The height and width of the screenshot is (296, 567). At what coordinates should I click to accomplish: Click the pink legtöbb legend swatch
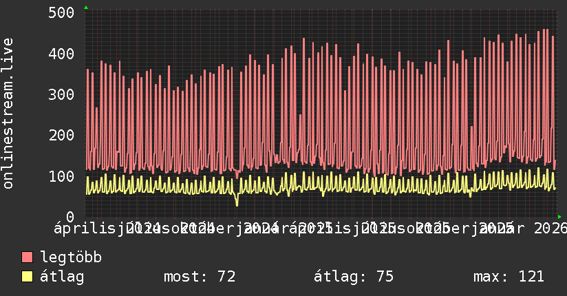[27, 257]
